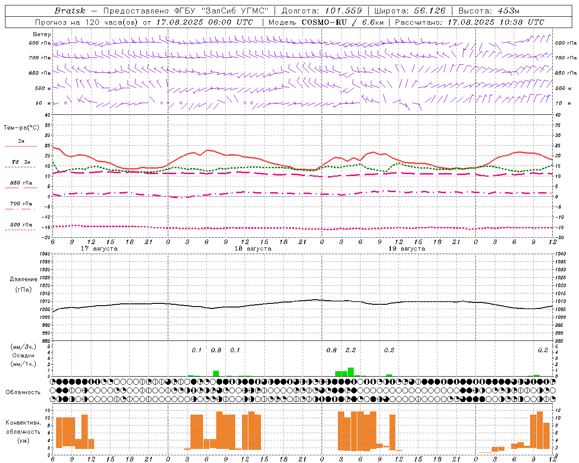The image size is (579, 463).
Task: Click the station name "Bratsk" in header
Action: tap(70, 11)
